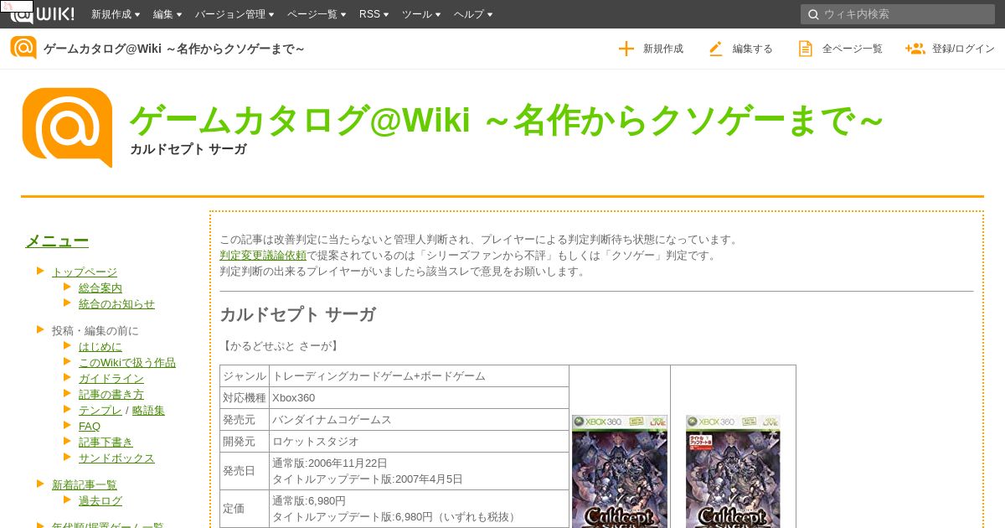Click the Xbox360 platform cell
Screen dimensions: 1005x528
(419, 397)
